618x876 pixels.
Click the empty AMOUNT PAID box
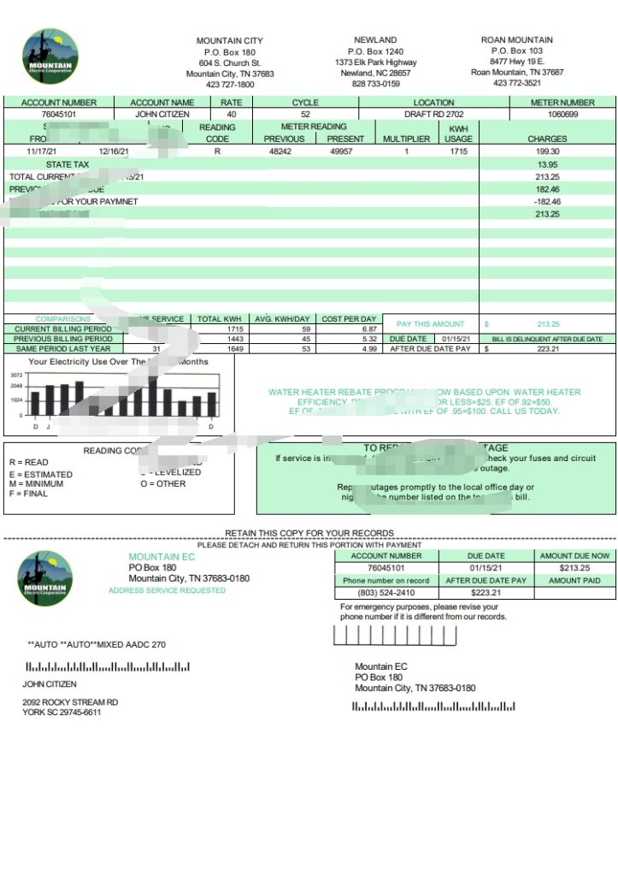(x=574, y=593)
